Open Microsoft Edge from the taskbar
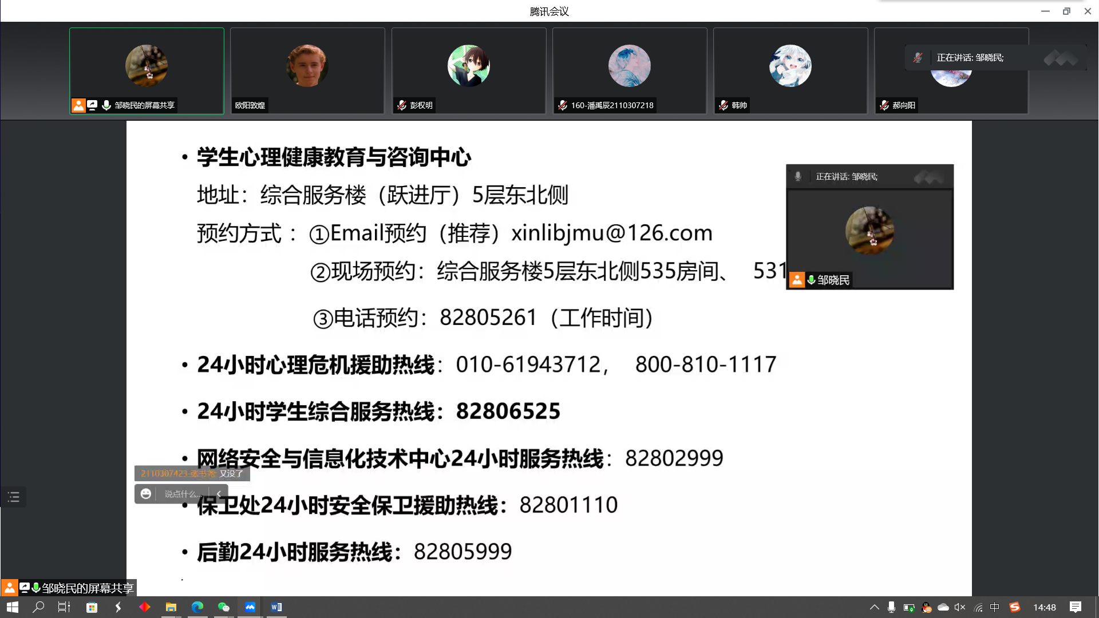1099x618 pixels. pyautogui.click(x=197, y=607)
